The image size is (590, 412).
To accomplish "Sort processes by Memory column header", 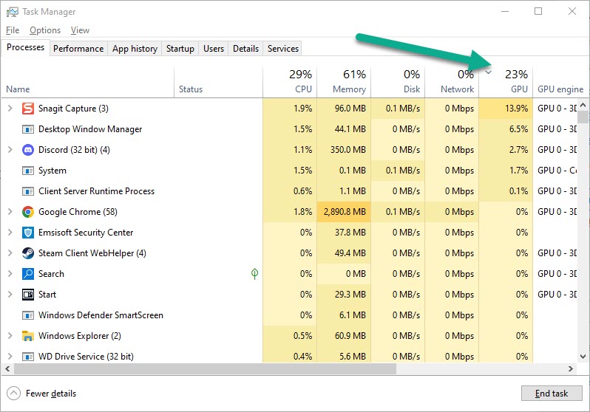I will coord(344,82).
